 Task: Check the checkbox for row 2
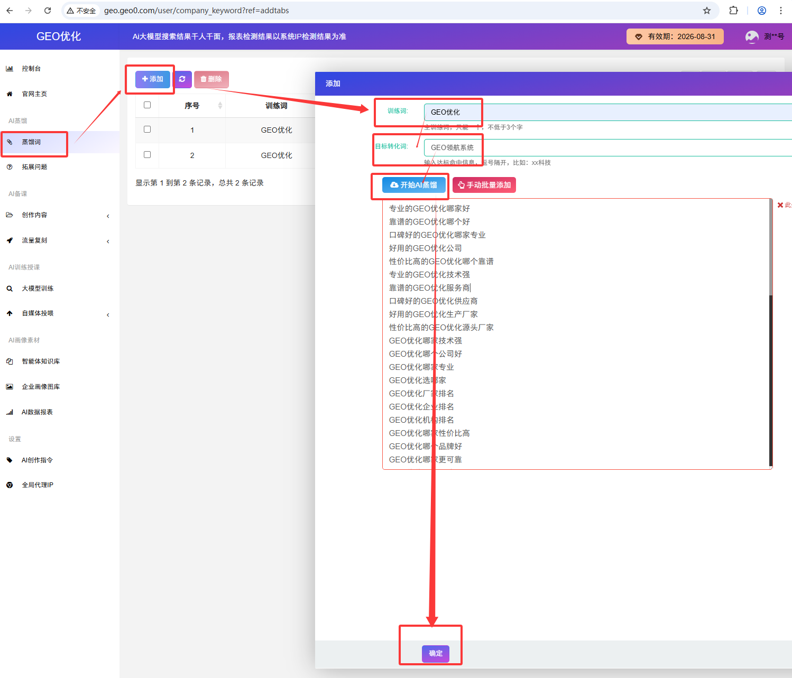point(148,155)
